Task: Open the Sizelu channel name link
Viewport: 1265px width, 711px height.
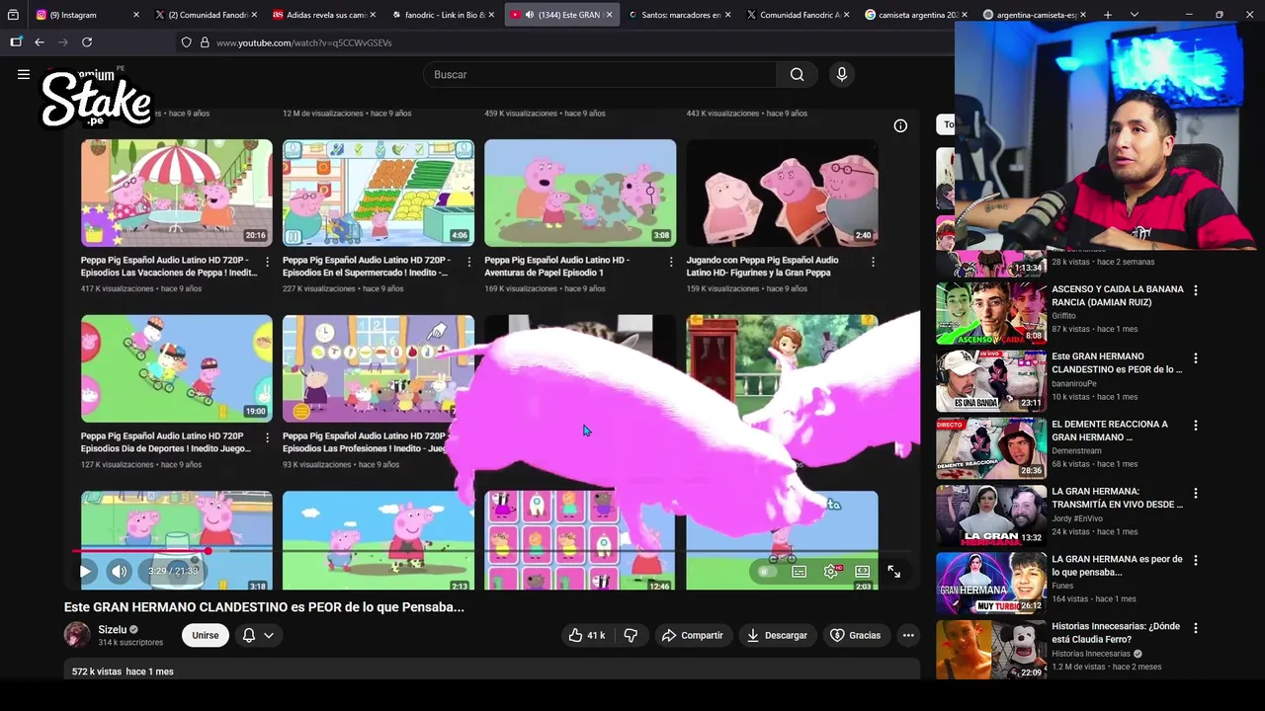Action: click(112, 629)
